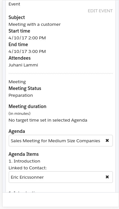Image resolution: width=119 pixels, height=209 pixels.
Task: Click the Agenda Items heading
Action: click(24, 154)
